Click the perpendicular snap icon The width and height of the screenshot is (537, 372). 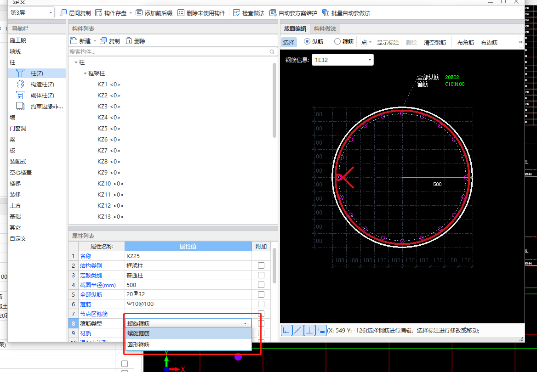click(309, 331)
